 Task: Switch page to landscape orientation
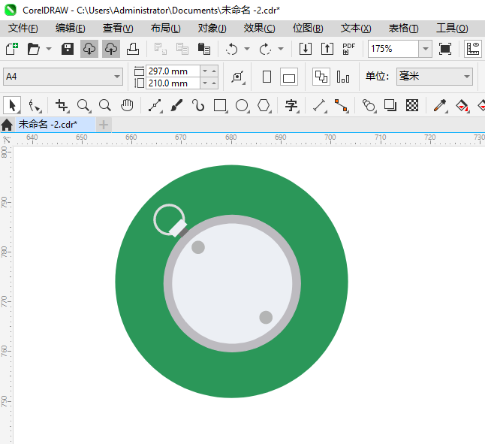click(289, 77)
